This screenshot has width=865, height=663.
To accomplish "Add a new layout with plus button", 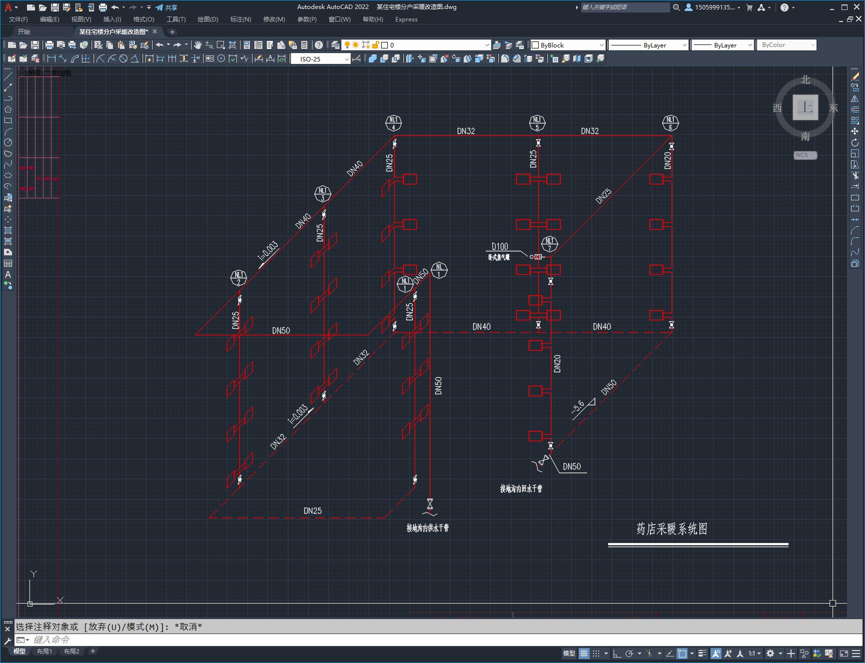I will (93, 652).
